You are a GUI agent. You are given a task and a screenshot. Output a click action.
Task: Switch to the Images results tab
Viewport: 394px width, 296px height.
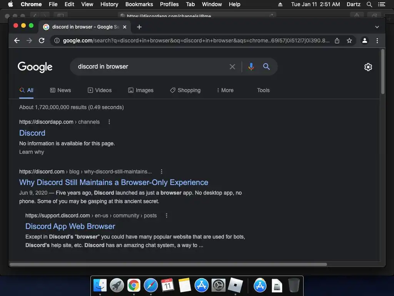coord(141,90)
